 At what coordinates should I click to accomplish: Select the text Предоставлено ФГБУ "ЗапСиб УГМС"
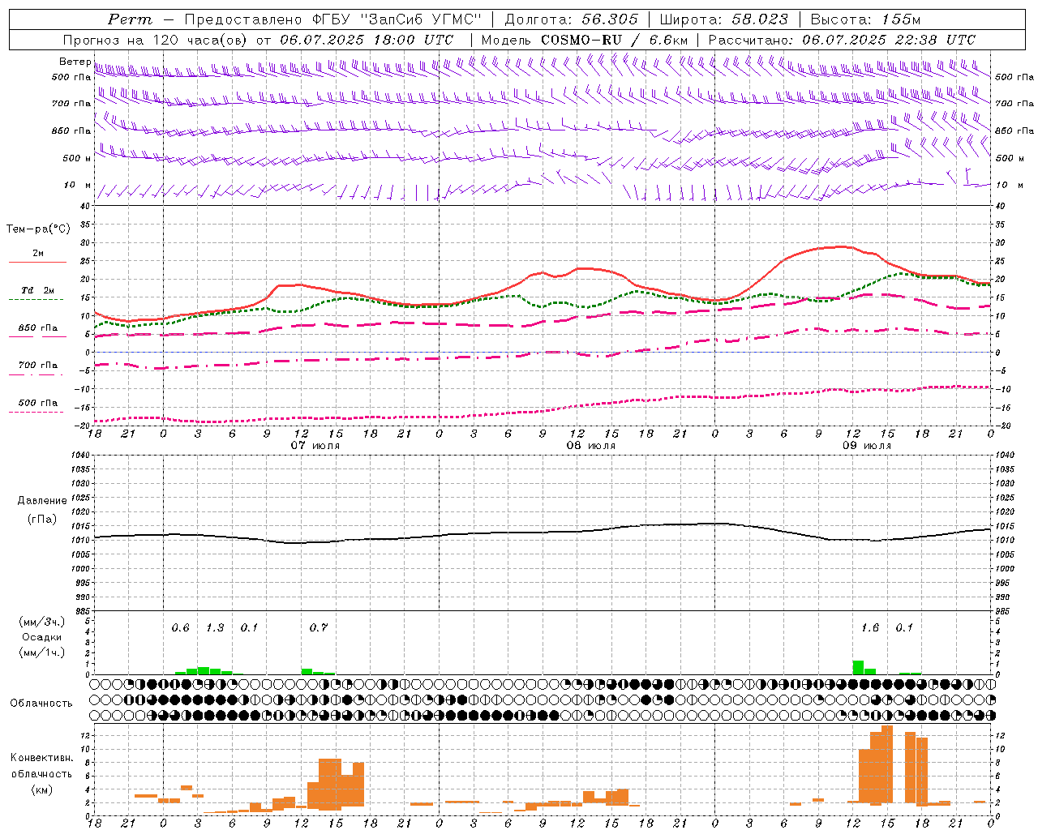333,19
